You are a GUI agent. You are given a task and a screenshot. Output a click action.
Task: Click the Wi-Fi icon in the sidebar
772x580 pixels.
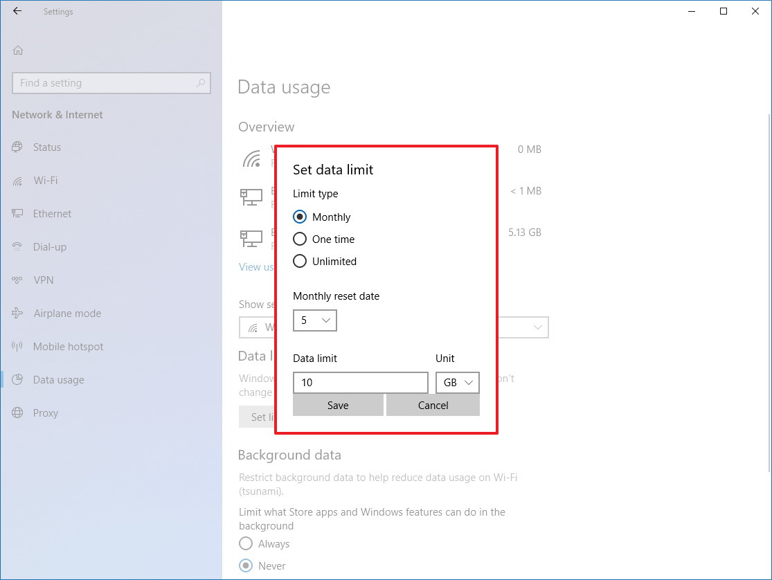[x=18, y=181]
